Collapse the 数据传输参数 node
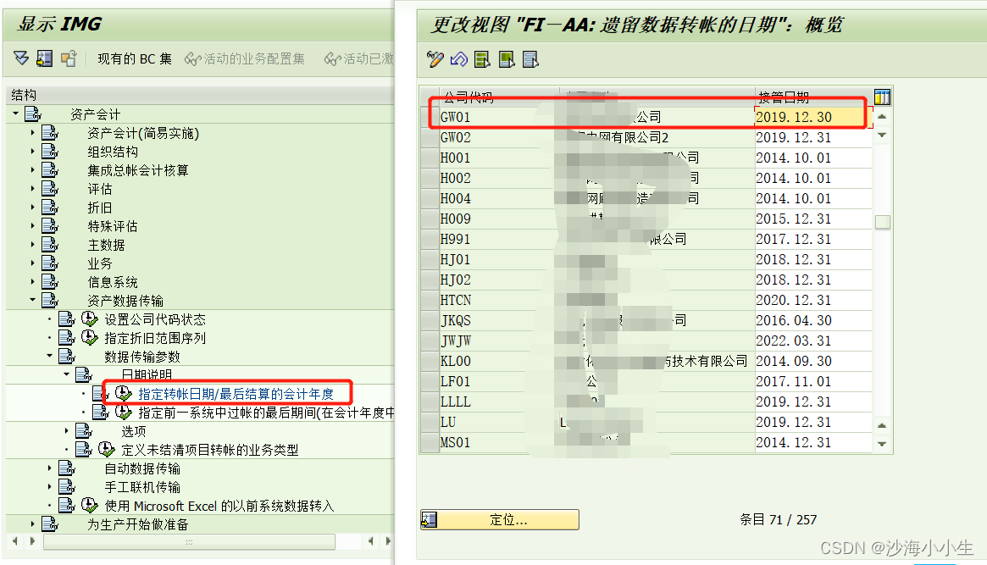This screenshot has height=565, width=987. point(50,356)
